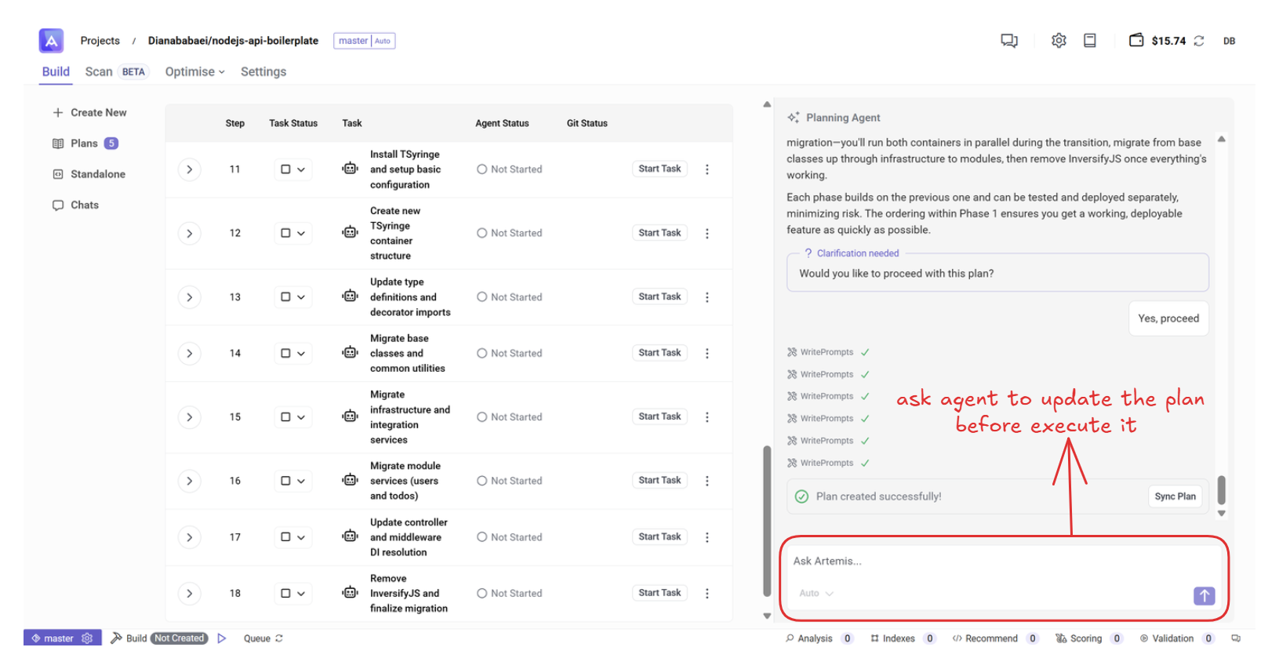1279x669 pixels.
Task: Open the documentation book icon
Action: (1089, 41)
